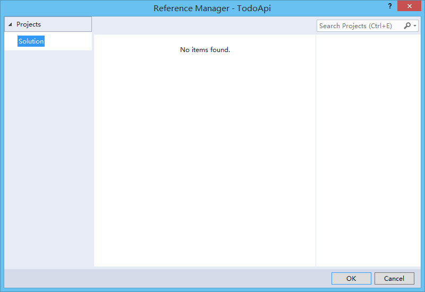425x292 pixels.
Task: Click the magnifying glass search icon
Action: pos(407,25)
